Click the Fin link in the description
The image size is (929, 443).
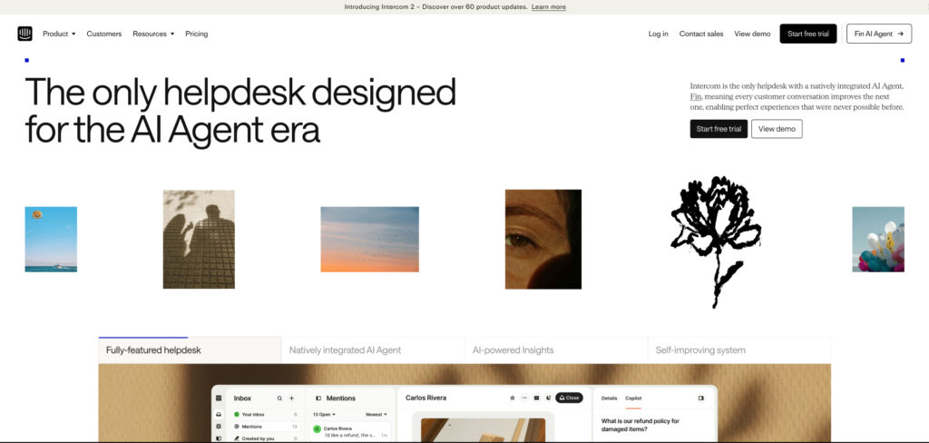click(696, 96)
